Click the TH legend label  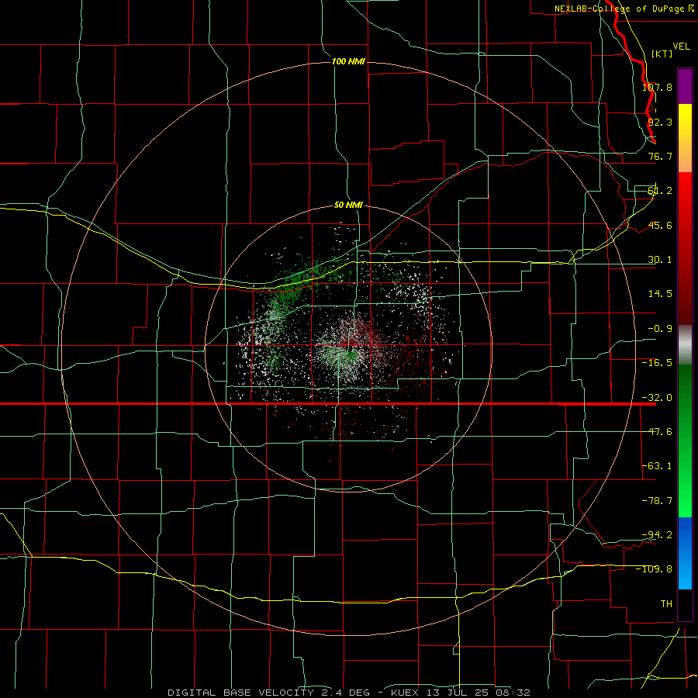[666, 604]
